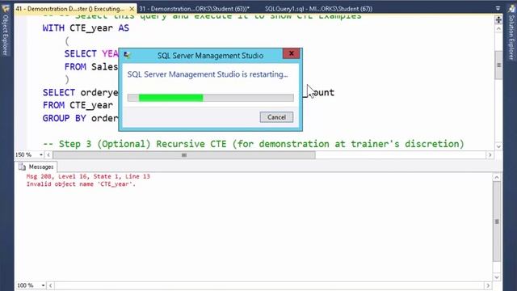
Task: Click the Messages pane vertical scrollbar thumb
Action: tap(497, 221)
